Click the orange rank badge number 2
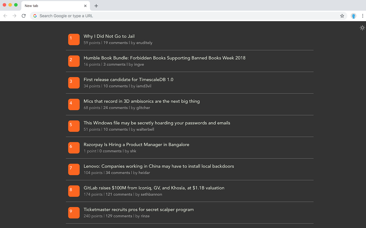 (74, 61)
